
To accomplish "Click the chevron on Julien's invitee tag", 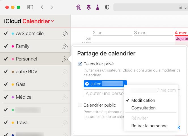I will (x=124, y=84).
